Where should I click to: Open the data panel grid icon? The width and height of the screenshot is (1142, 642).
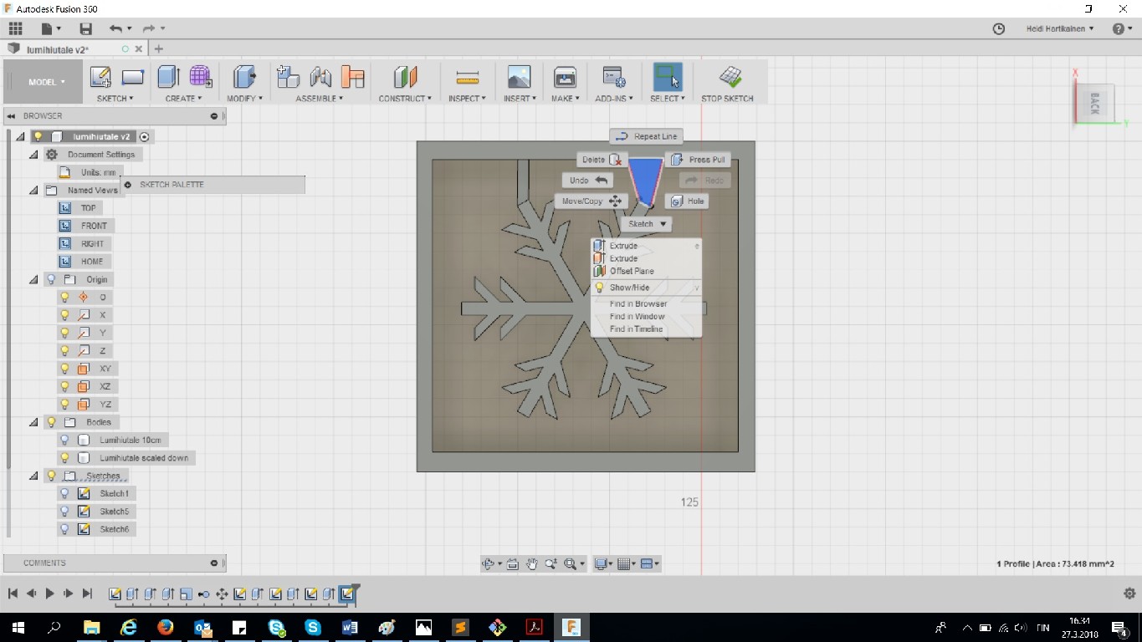[15, 28]
